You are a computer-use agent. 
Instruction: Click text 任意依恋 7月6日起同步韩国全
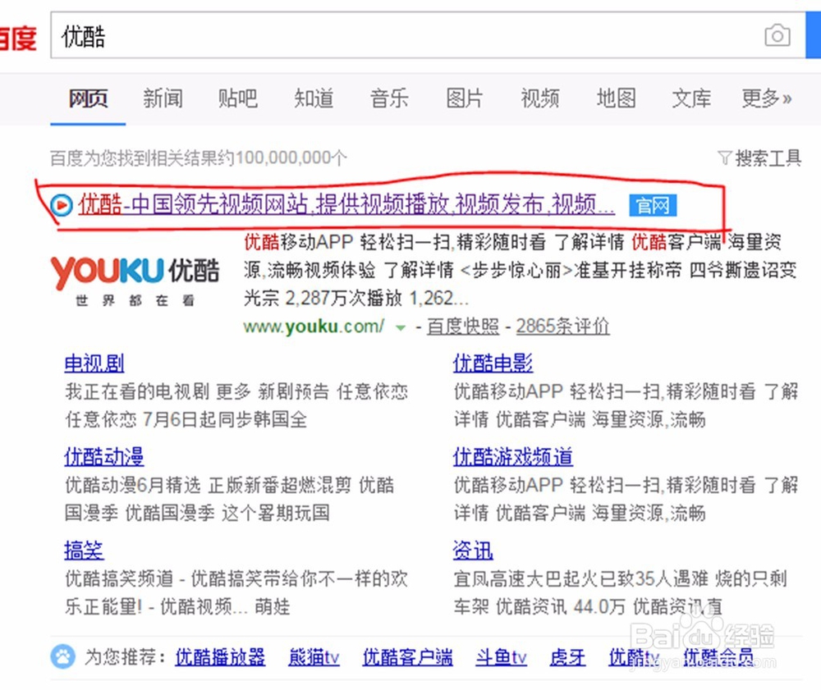[186, 419]
